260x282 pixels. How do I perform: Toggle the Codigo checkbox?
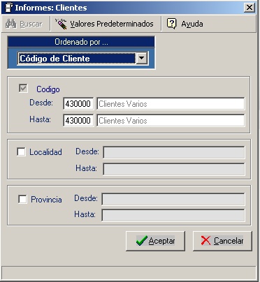pyautogui.click(x=23, y=89)
